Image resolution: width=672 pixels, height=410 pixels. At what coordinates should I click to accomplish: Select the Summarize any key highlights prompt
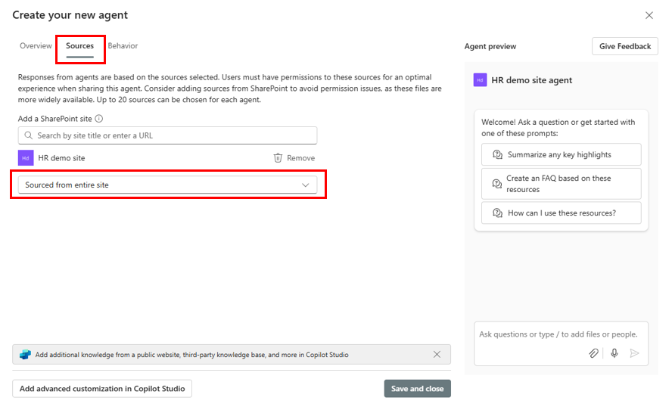tap(561, 154)
